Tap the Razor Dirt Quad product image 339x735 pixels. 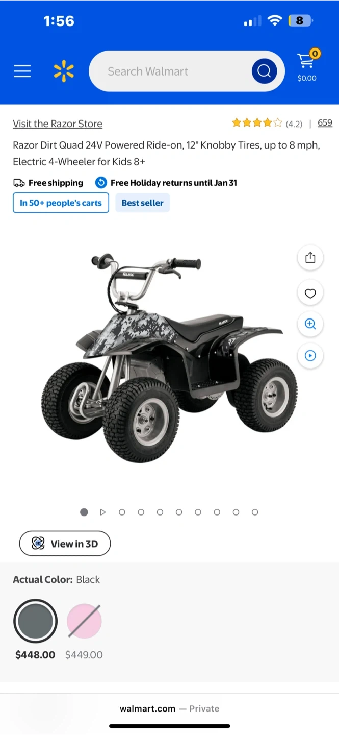pyautogui.click(x=169, y=357)
